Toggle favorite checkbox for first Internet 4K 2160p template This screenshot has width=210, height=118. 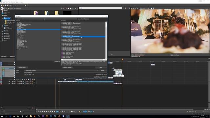pyautogui.click(x=62, y=22)
